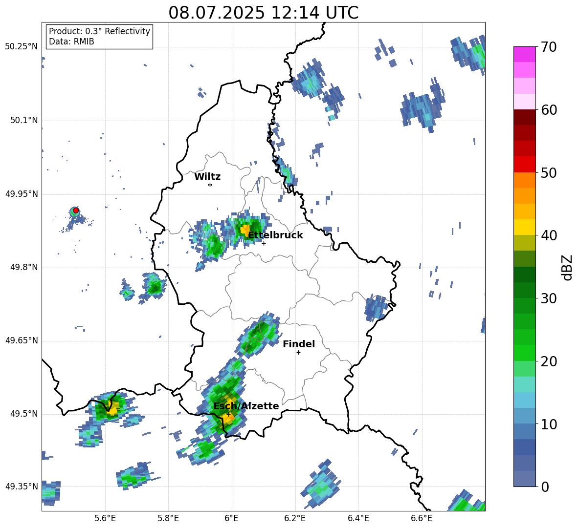The height and width of the screenshot is (528, 579).
Task: Click the Ettelbruck city label
Action: 275,235
